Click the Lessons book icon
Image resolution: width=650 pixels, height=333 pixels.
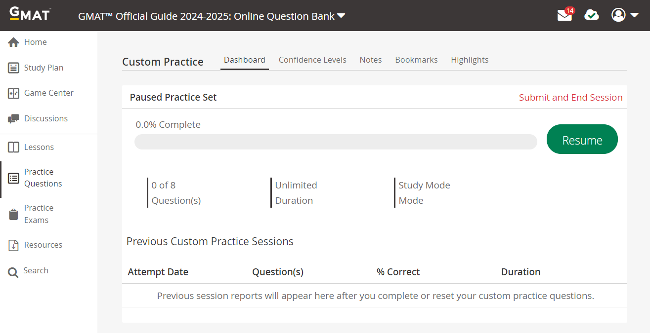(14, 148)
